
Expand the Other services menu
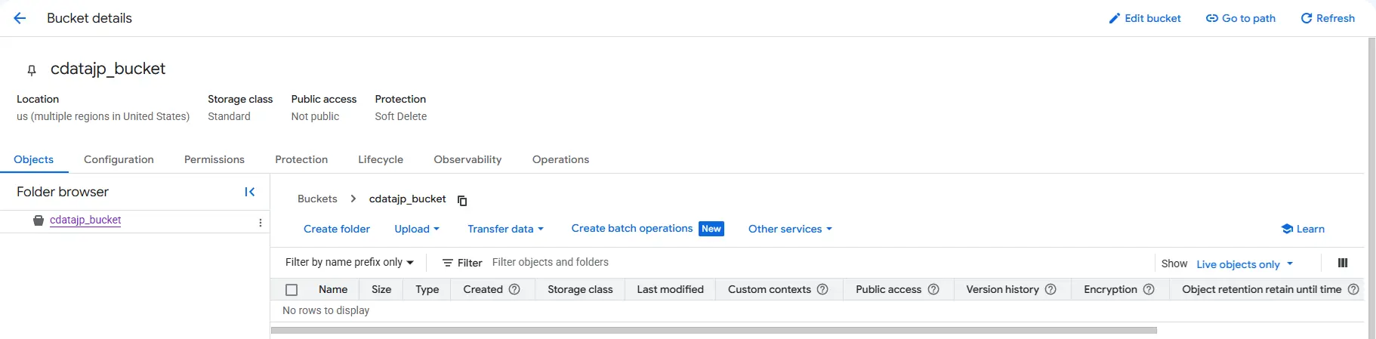[x=790, y=229]
